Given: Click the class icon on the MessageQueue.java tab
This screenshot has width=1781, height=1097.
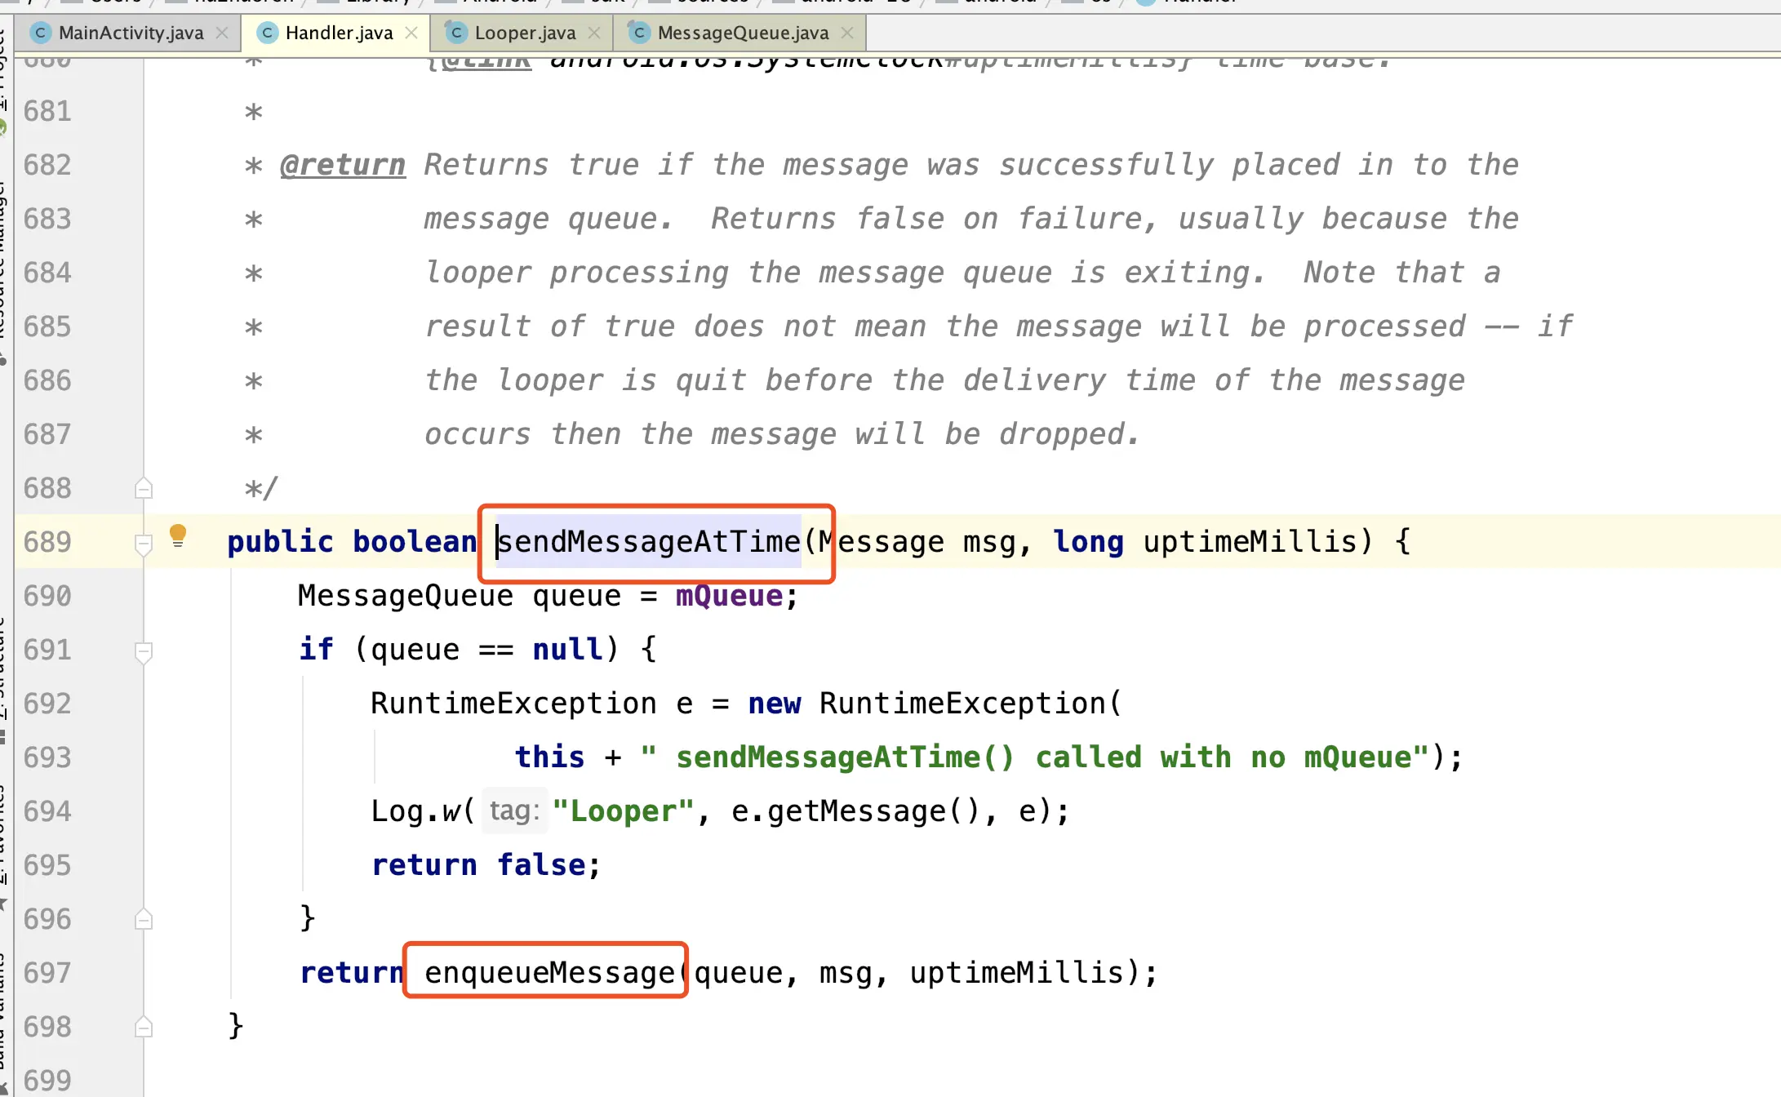Looking at the screenshot, I should 639,33.
